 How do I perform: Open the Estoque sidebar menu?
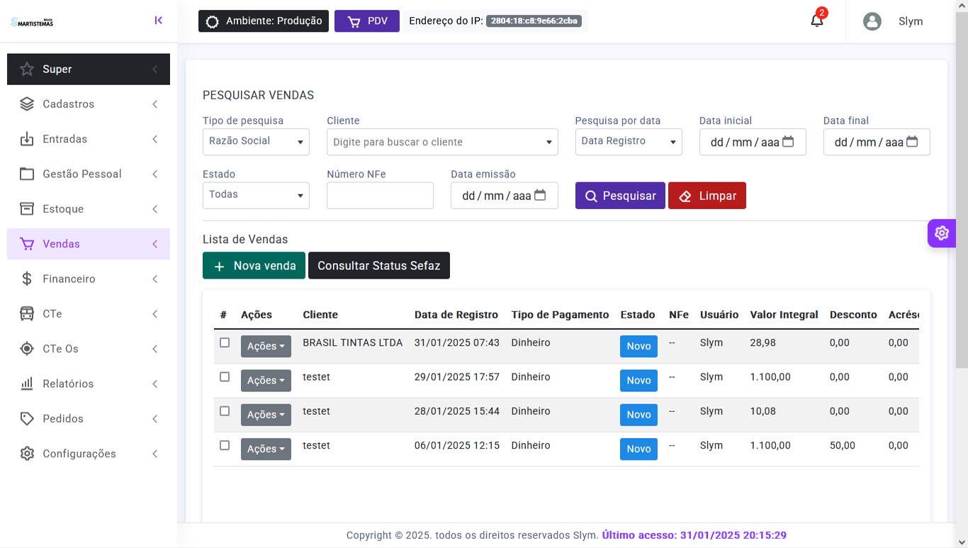click(89, 209)
